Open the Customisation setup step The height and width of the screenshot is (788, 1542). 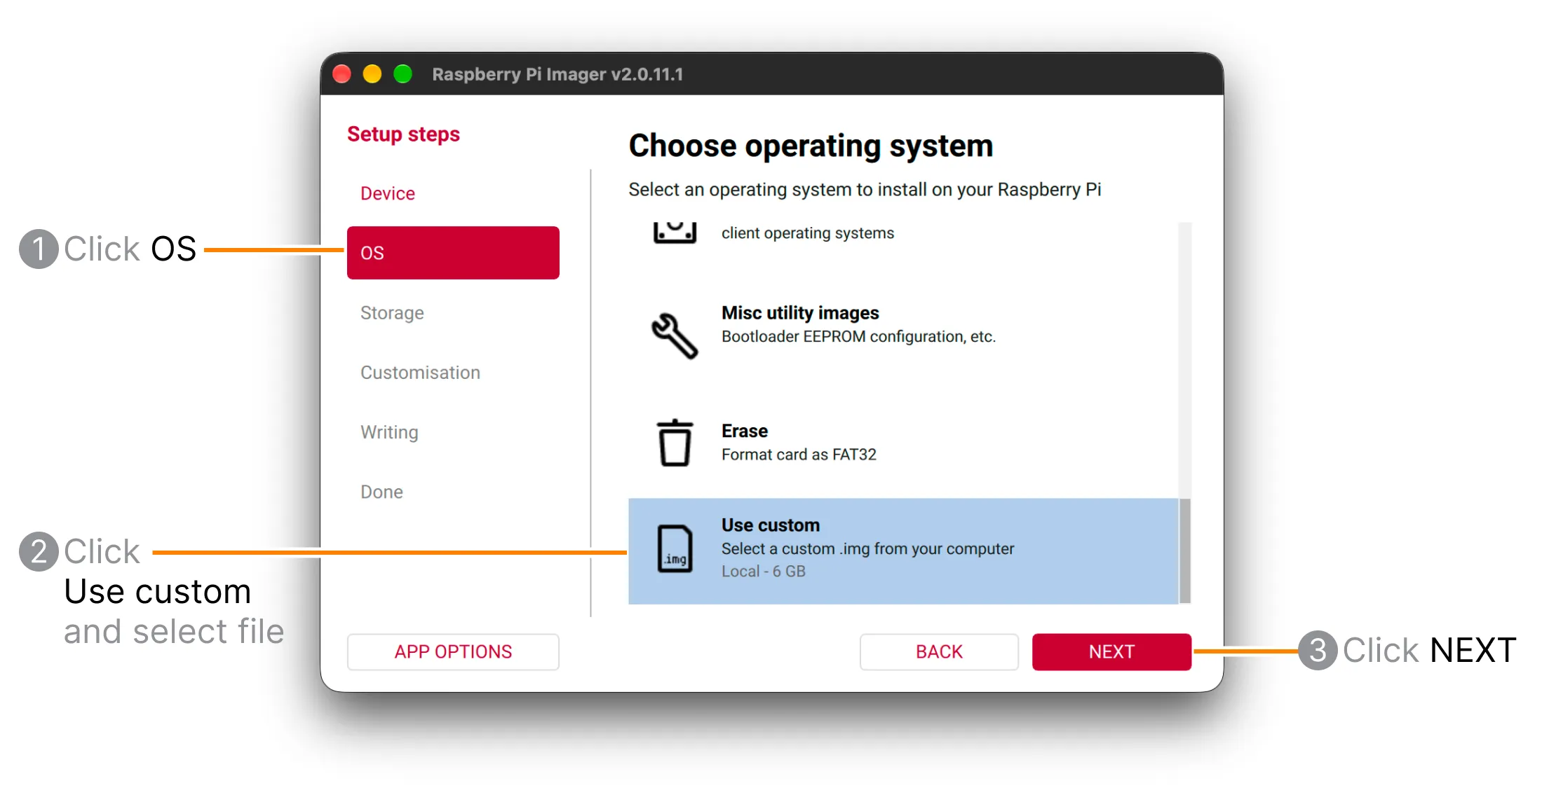[453, 373]
